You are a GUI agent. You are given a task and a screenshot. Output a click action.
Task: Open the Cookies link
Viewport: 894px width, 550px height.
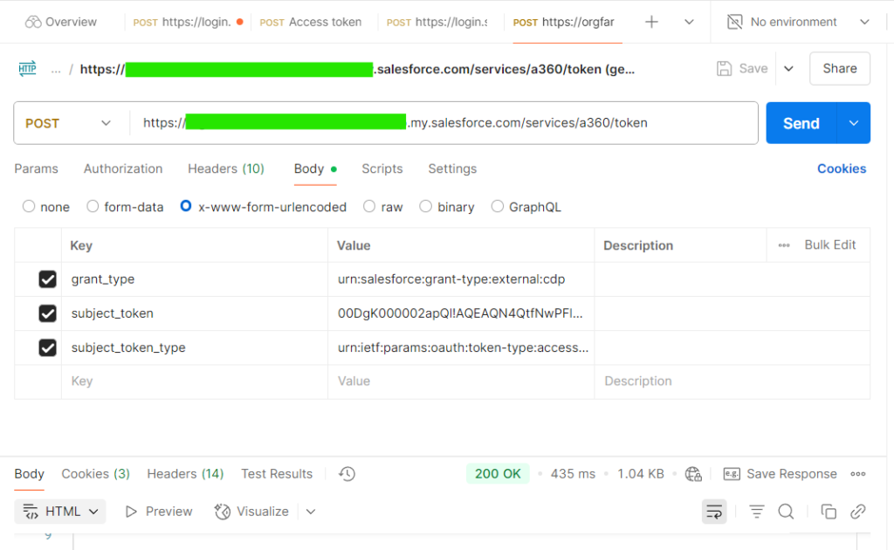pos(842,168)
